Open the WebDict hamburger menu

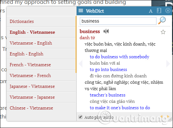[x=81, y=11]
